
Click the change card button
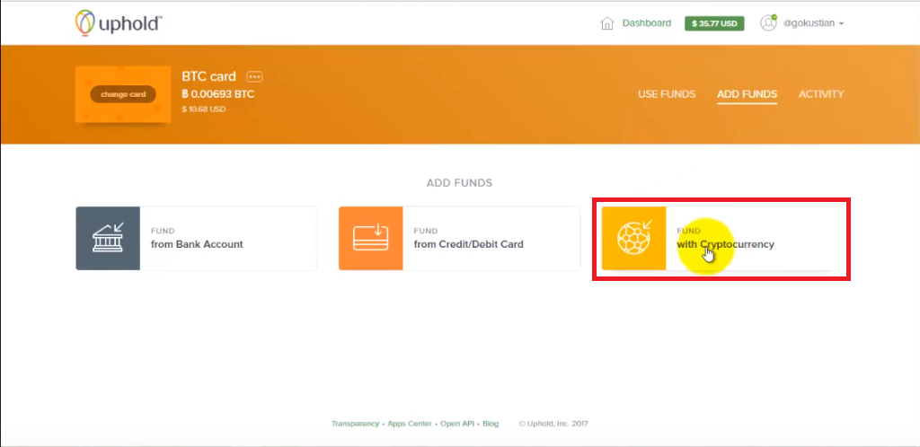(x=122, y=94)
